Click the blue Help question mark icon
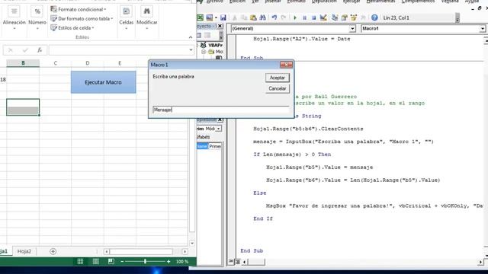 click(x=374, y=18)
